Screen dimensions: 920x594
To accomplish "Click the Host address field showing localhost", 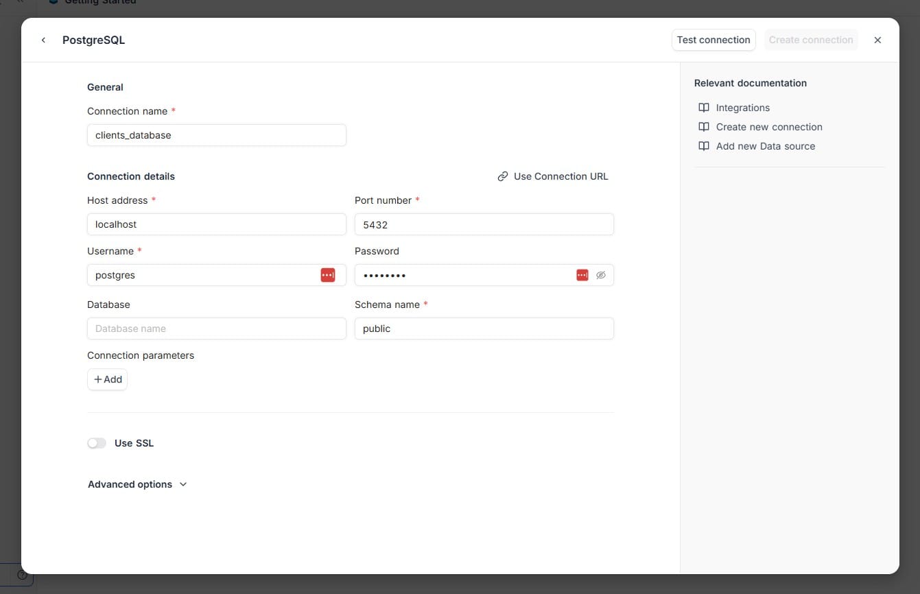I will point(217,224).
